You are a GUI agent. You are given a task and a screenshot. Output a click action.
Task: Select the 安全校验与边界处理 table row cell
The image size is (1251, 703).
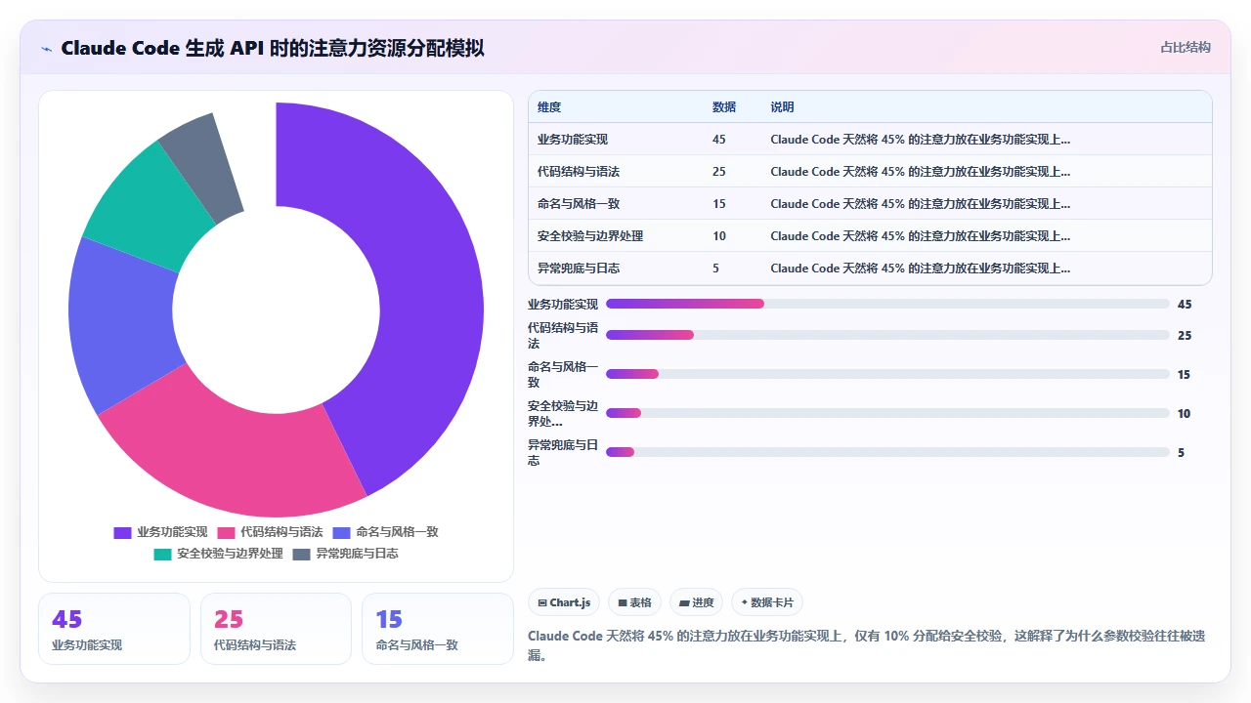590,236
